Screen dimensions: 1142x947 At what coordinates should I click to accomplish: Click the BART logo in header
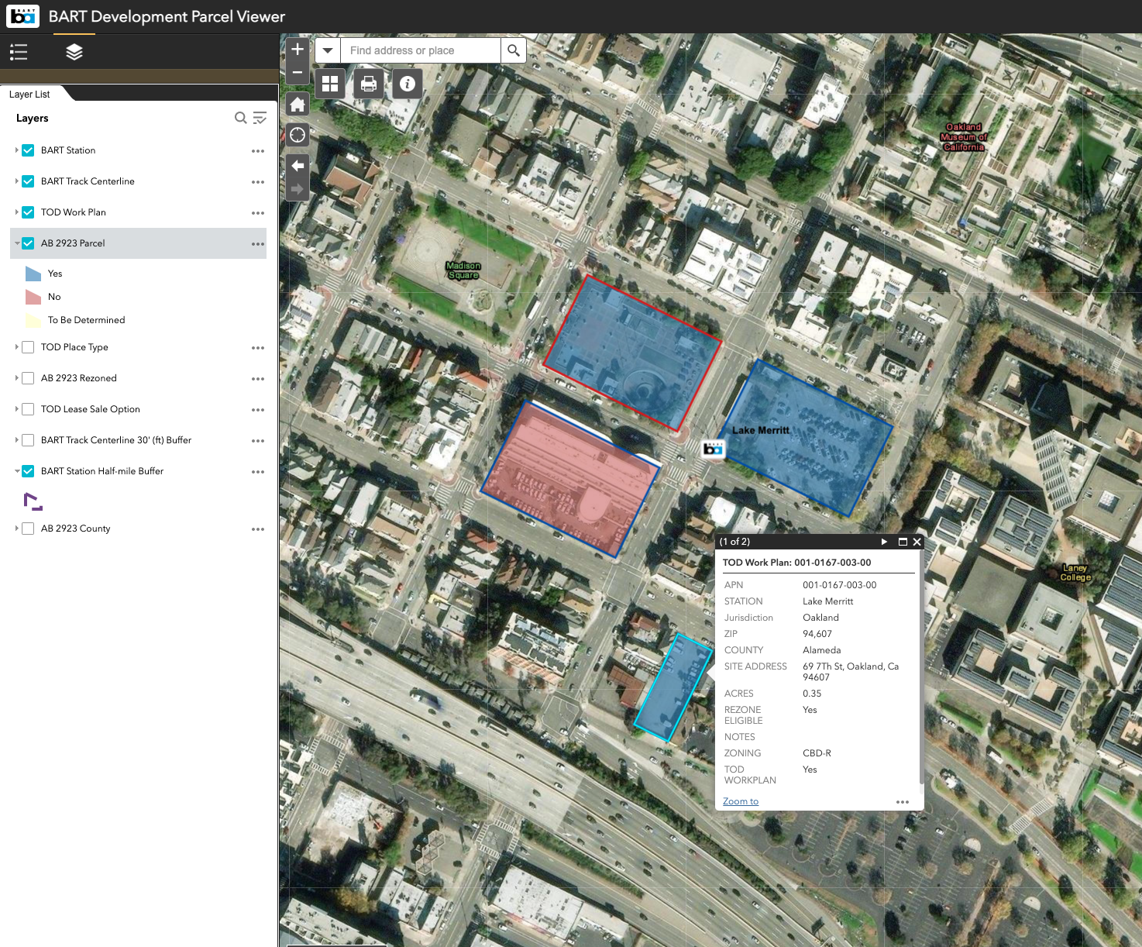(x=22, y=16)
